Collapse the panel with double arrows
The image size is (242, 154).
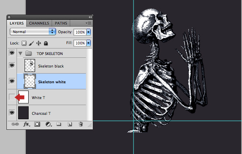coord(90,17)
